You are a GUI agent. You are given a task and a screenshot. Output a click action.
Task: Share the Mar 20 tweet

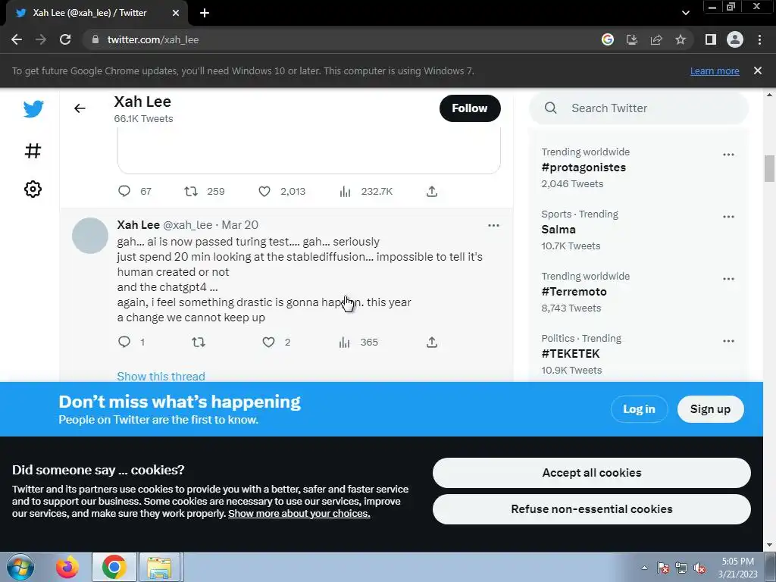[432, 342]
